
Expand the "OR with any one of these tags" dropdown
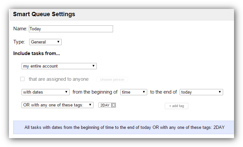(57, 105)
